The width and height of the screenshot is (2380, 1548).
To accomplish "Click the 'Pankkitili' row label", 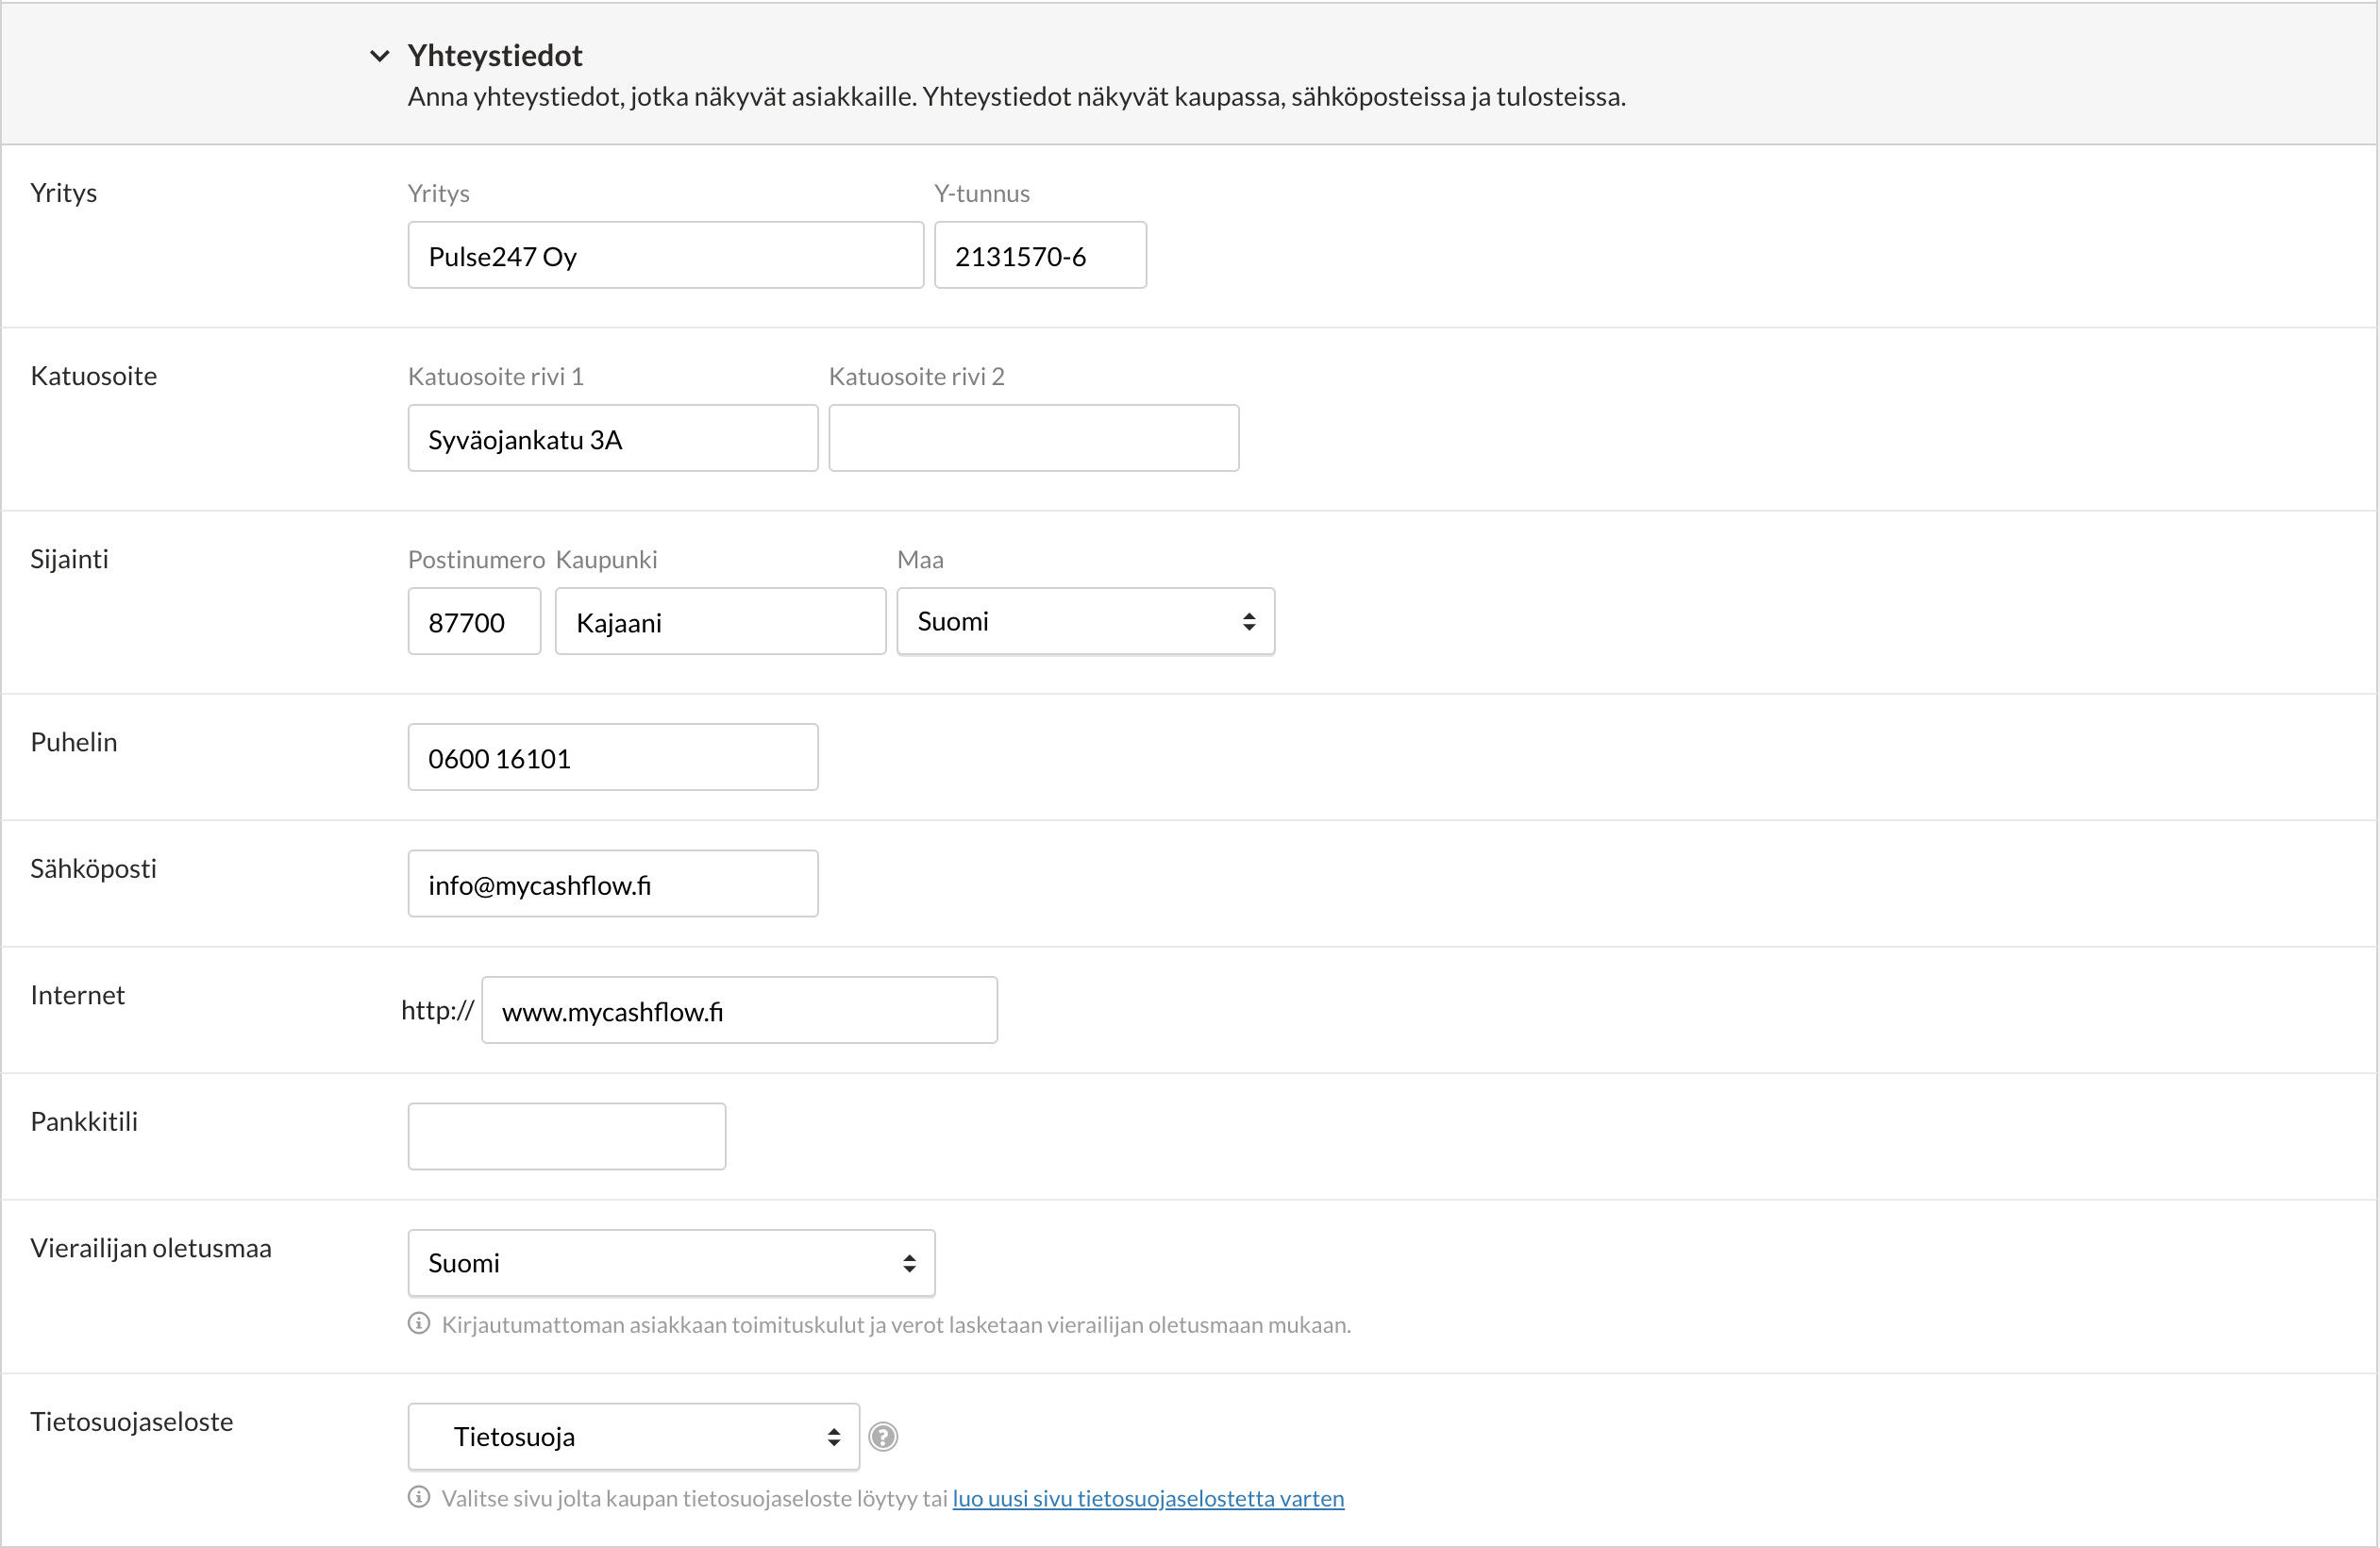I will tap(84, 1121).
